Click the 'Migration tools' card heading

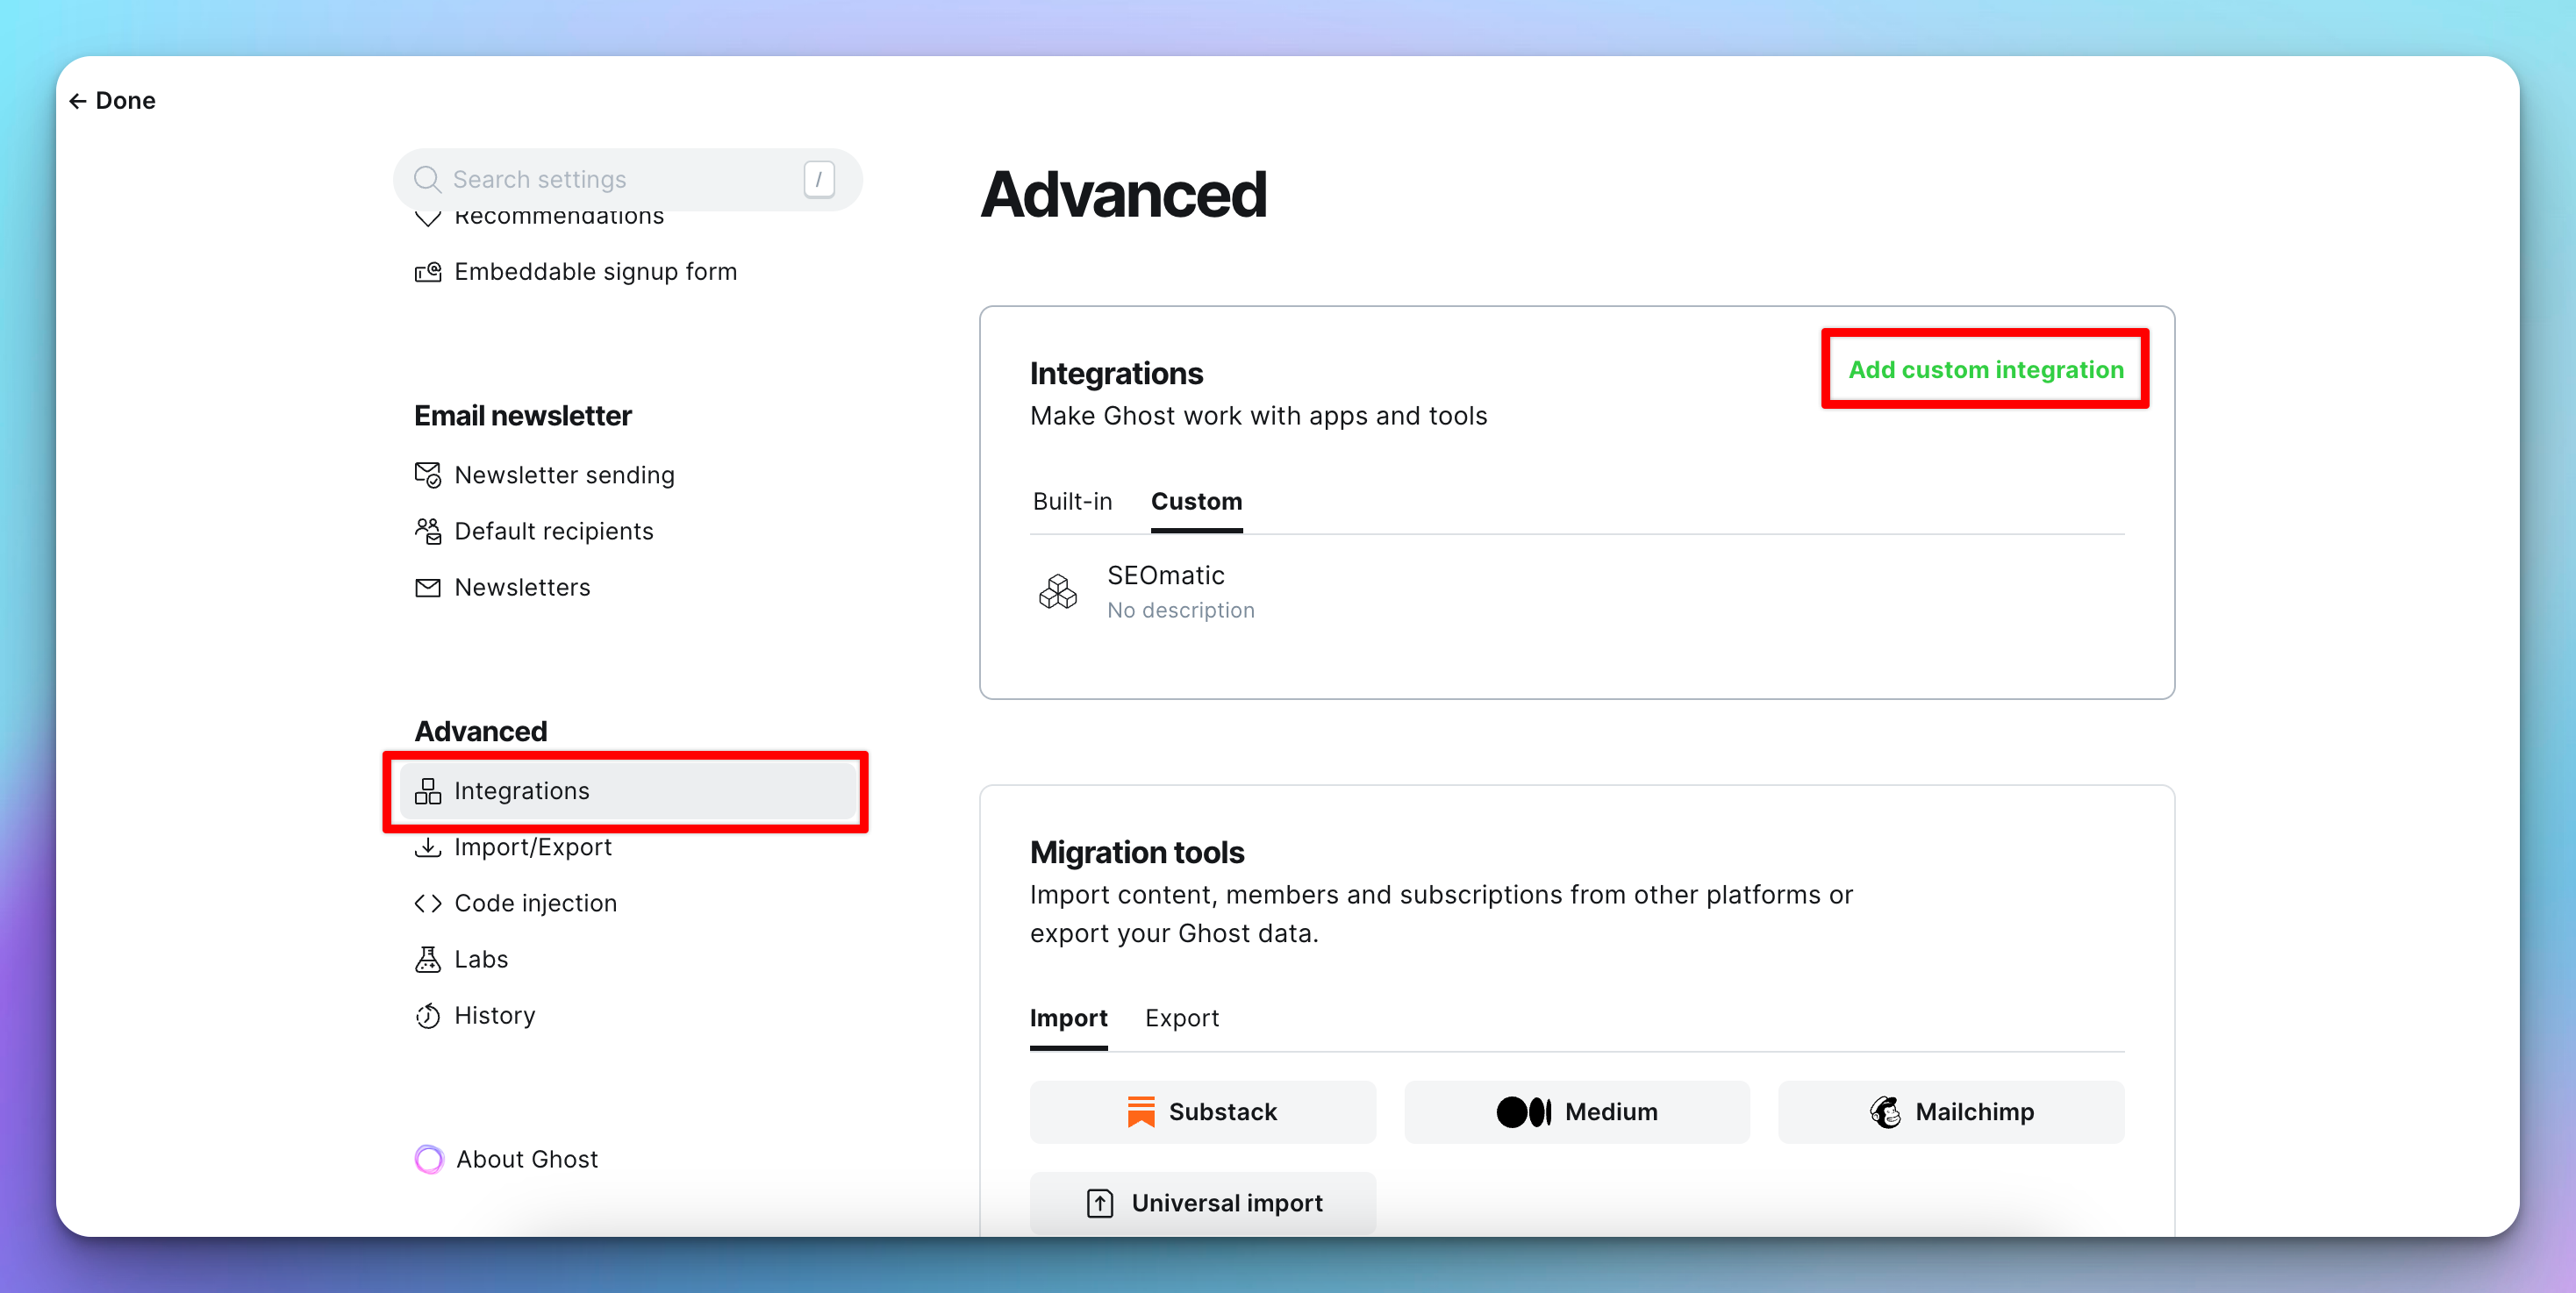tap(1137, 853)
